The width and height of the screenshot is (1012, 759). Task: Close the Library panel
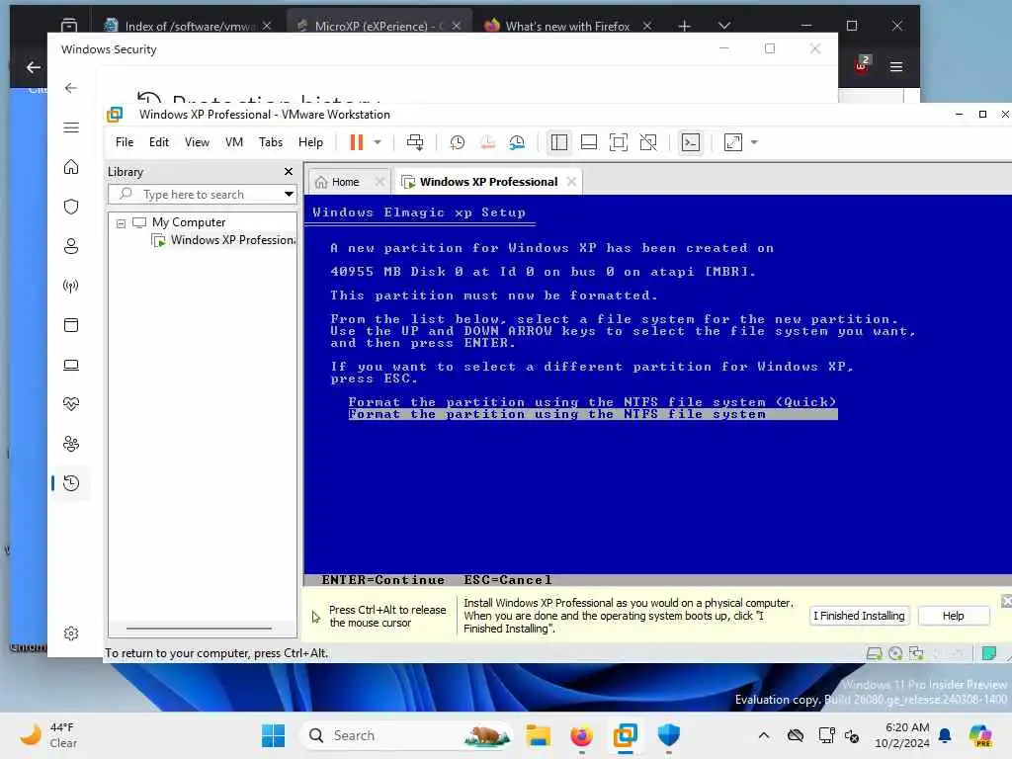coord(289,172)
